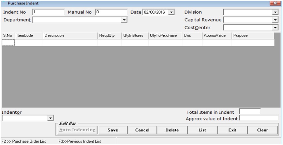
Task: Click the Total Items in Indent field
Action: 250,111
